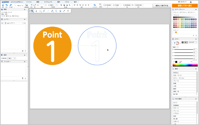Open the Panel menu
199x125 pixels.
point(67,2)
